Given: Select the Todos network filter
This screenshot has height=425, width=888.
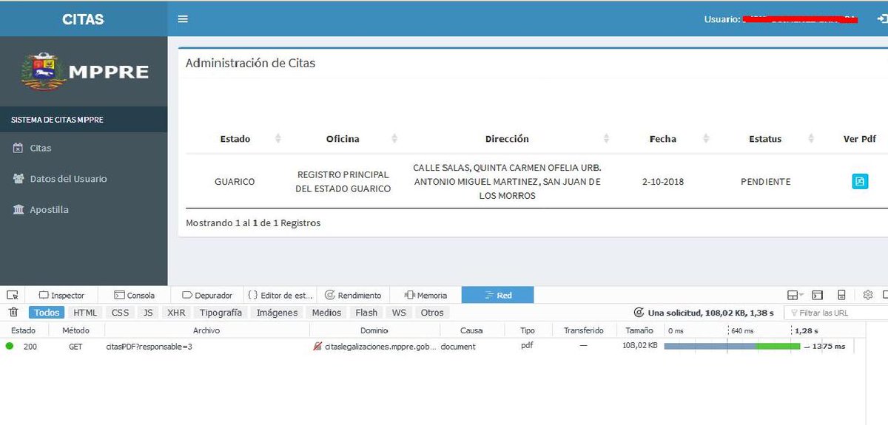Looking at the screenshot, I should 47,313.
